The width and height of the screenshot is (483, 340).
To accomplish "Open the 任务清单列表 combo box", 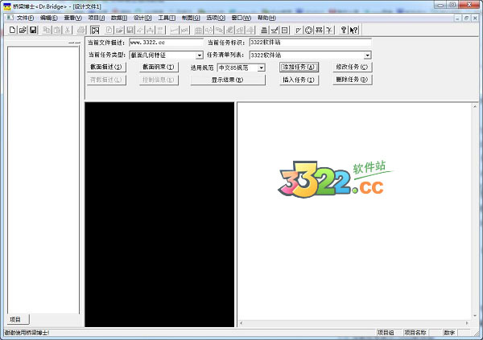I will click(x=367, y=55).
